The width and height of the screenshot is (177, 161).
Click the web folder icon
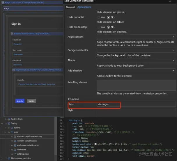[x=12, y=132]
